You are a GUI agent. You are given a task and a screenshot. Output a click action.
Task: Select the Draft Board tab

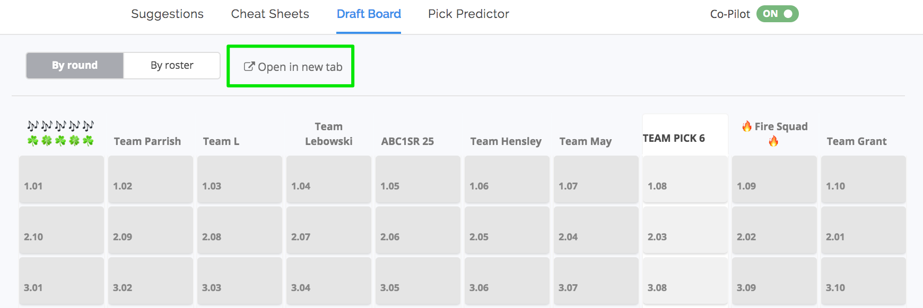(369, 14)
